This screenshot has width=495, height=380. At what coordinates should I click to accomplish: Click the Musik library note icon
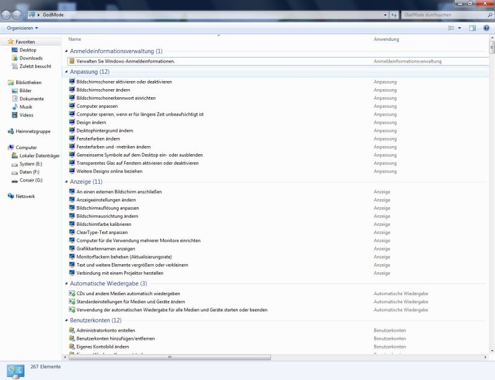click(x=14, y=107)
